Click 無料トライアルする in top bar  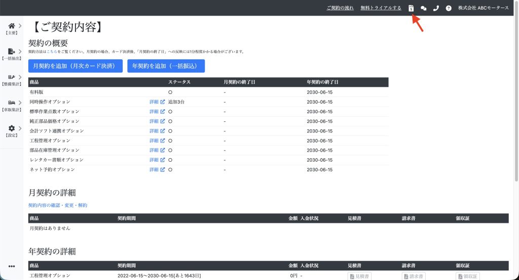tap(381, 8)
